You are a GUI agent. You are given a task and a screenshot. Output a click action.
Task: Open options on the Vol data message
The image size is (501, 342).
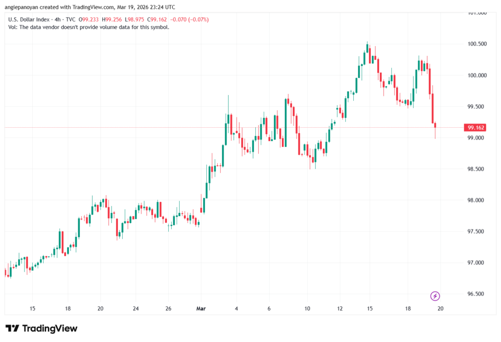(88, 27)
